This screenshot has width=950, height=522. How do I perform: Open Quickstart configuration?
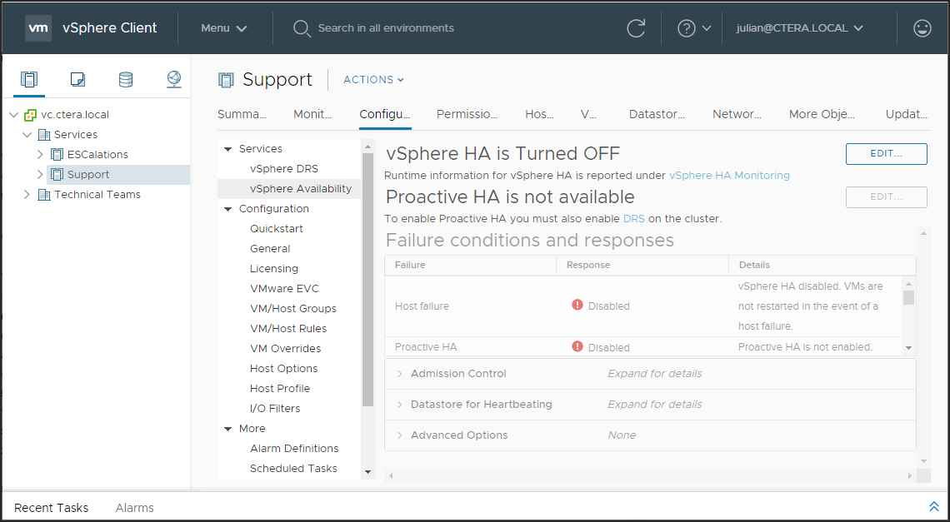point(277,228)
